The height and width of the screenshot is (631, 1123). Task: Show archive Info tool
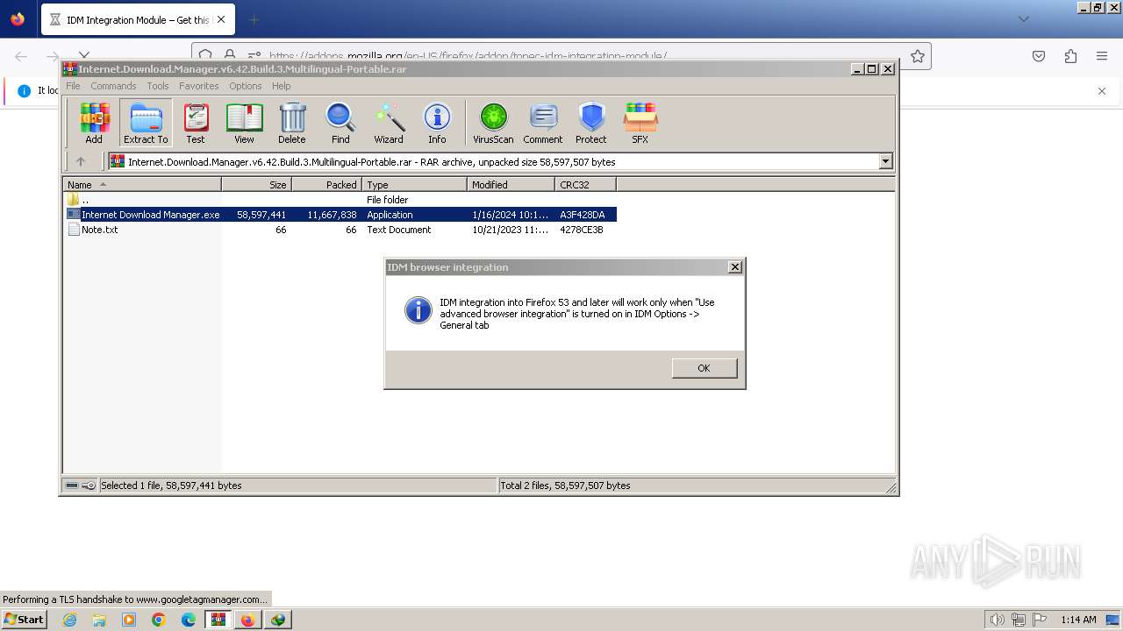[x=437, y=123]
